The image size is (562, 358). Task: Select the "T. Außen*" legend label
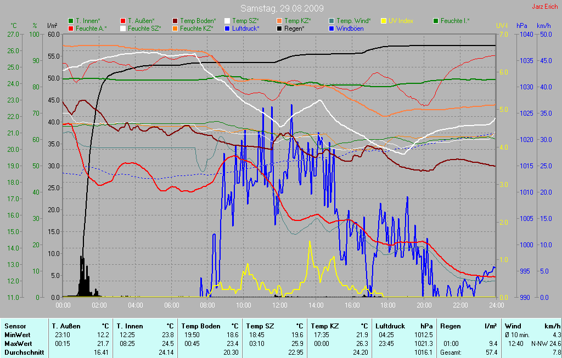[x=141, y=21]
